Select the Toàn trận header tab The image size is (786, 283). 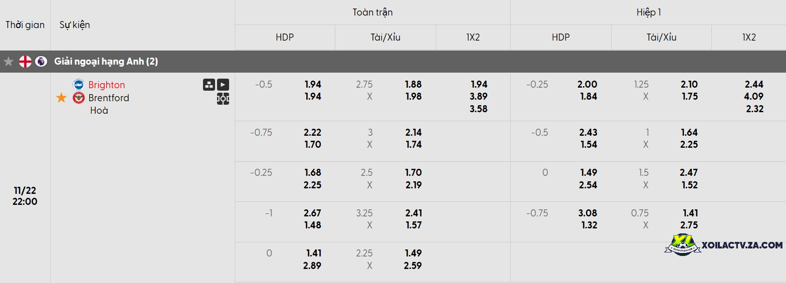(372, 13)
